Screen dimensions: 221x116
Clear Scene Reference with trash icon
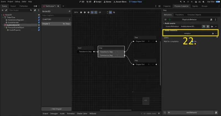(208, 26)
